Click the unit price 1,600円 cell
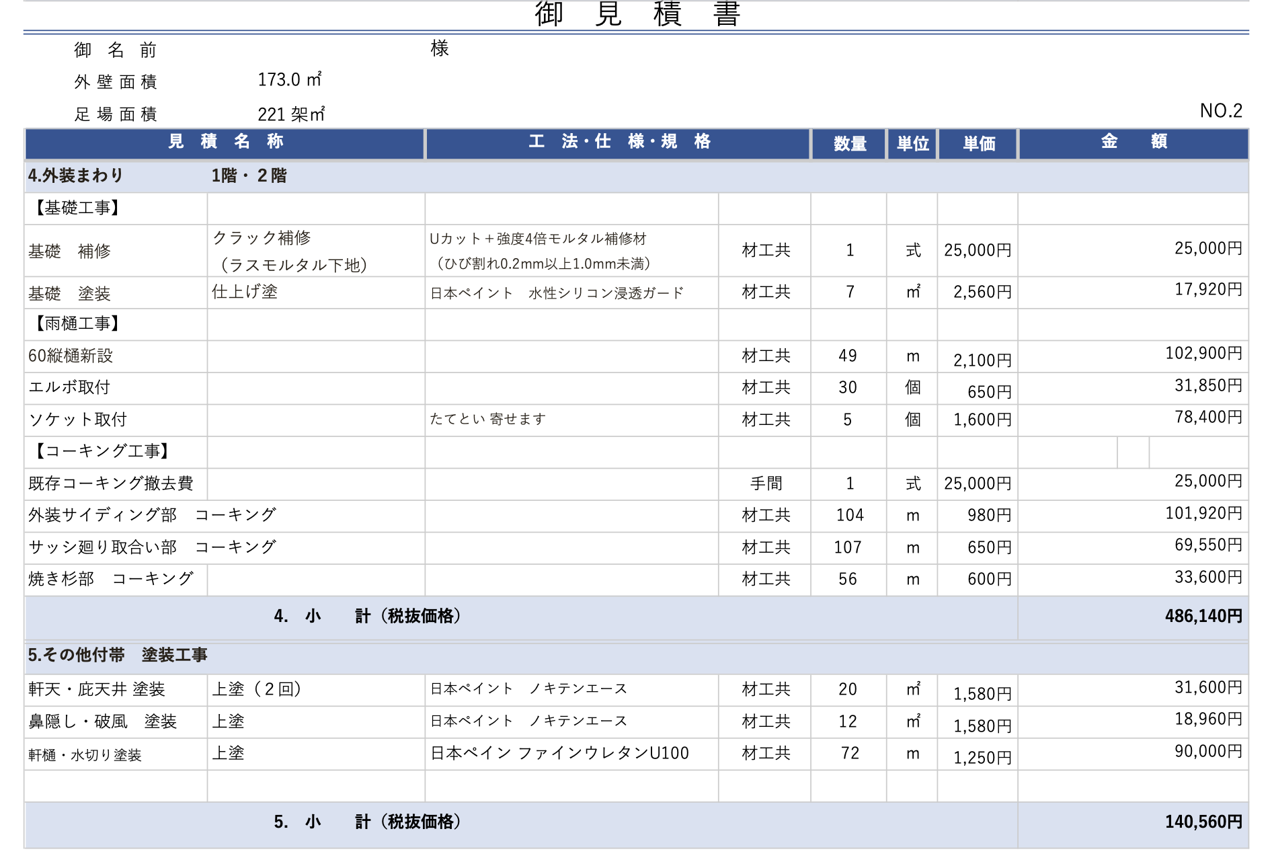The width and height of the screenshot is (1272, 862). tap(978, 420)
